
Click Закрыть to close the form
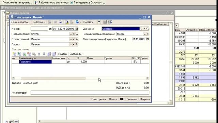click(x=145, y=99)
